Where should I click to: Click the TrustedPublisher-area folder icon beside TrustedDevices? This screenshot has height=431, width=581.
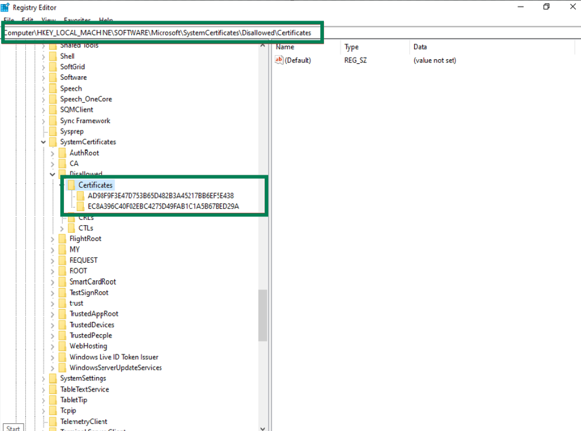[63, 325]
